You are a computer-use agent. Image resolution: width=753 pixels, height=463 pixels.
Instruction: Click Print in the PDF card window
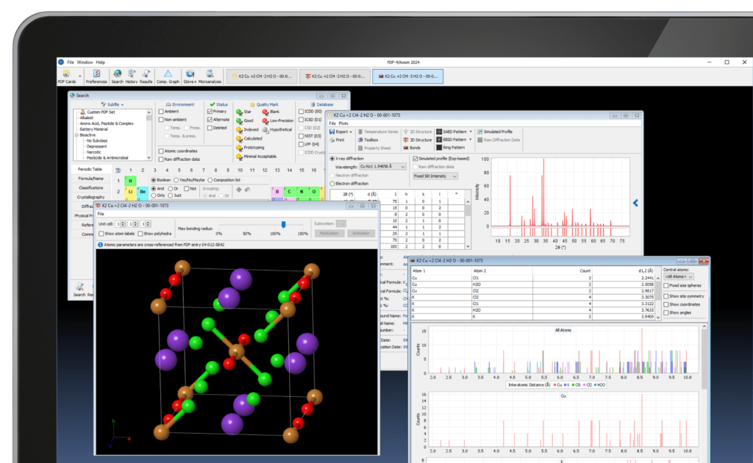[337, 140]
